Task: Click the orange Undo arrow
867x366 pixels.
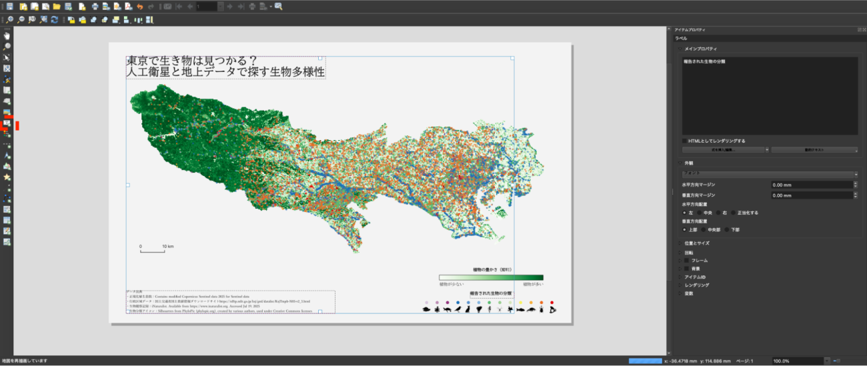Action: coord(139,6)
